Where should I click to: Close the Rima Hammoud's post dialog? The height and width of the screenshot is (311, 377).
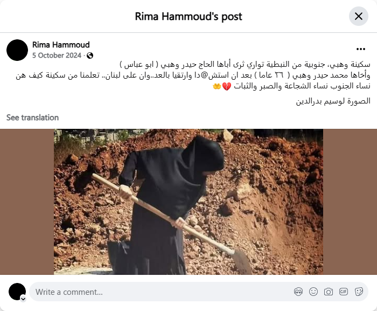point(359,16)
